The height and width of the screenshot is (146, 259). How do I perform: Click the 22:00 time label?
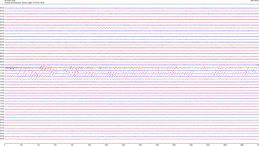[x=2, y=131]
